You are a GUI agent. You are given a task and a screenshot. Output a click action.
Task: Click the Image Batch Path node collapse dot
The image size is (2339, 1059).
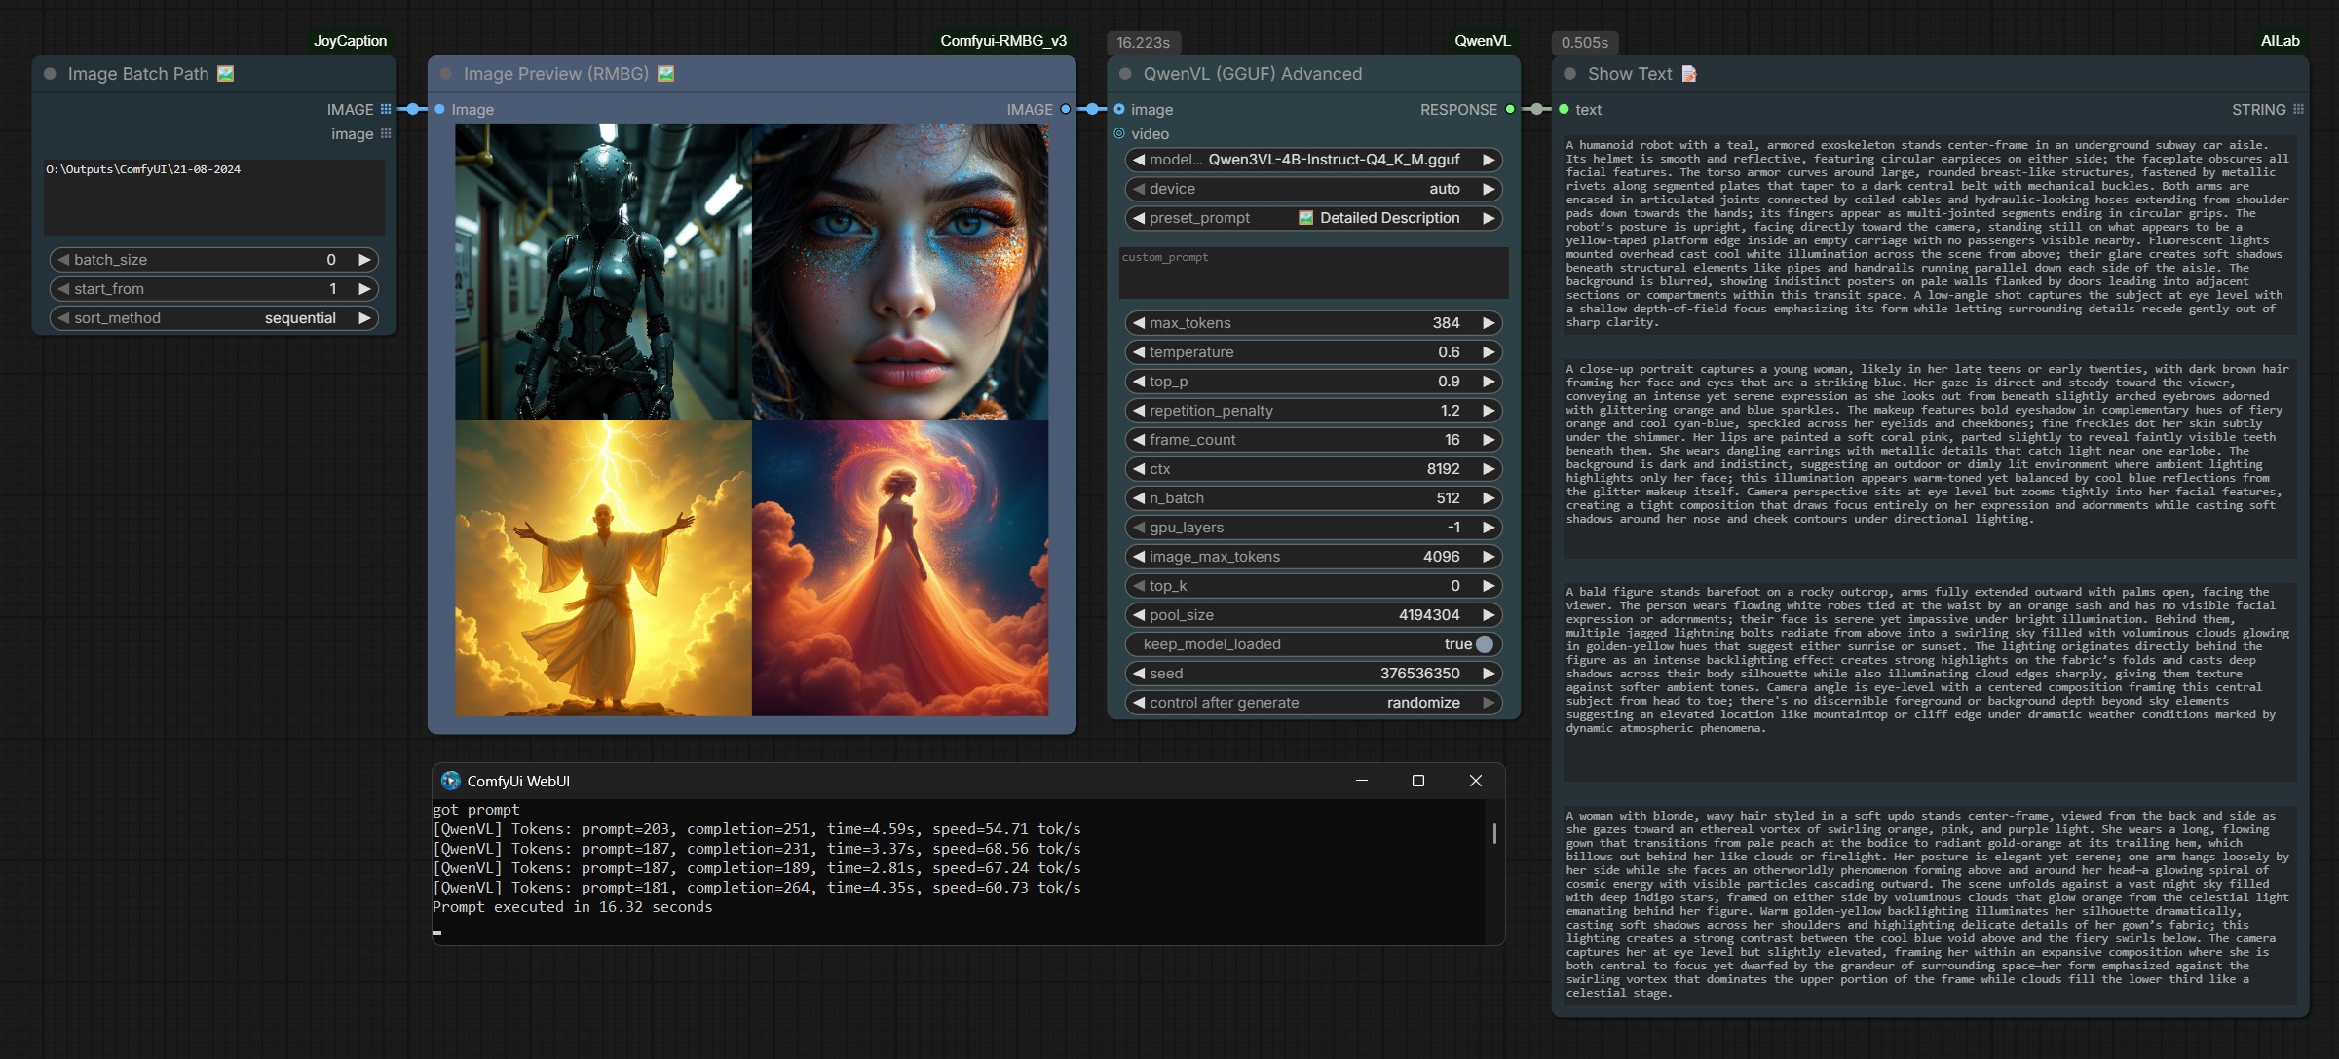(x=50, y=74)
